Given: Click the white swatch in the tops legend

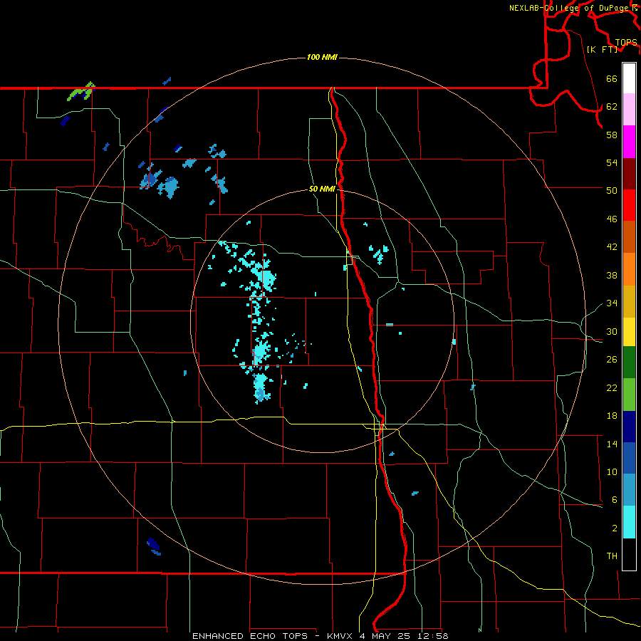Looking at the screenshot, I should (x=629, y=78).
